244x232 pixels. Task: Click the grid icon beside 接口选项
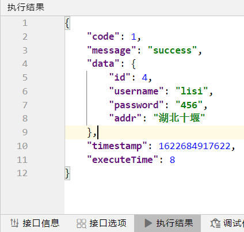[81, 223]
